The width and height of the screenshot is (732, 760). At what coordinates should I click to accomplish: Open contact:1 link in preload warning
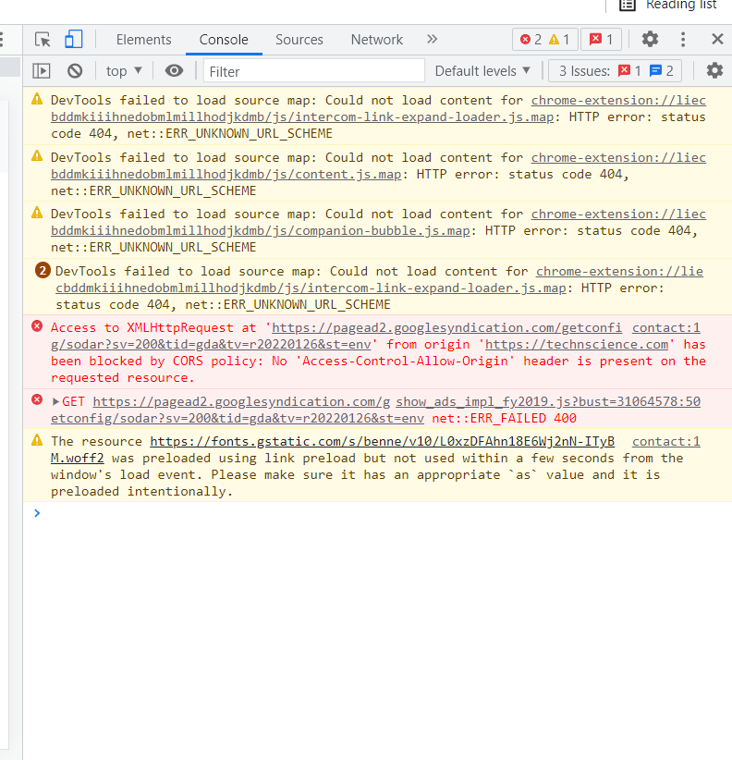(x=665, y=442)
